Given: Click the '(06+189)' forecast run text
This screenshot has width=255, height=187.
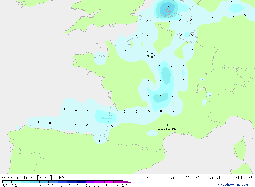Looking at the screenshot, I should click(243, 178).
